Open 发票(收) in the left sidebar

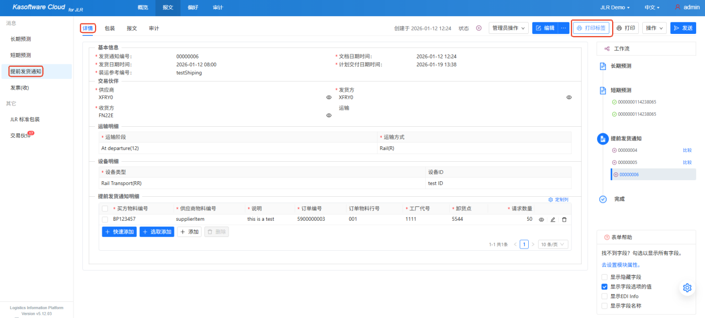tap(19, 87)
